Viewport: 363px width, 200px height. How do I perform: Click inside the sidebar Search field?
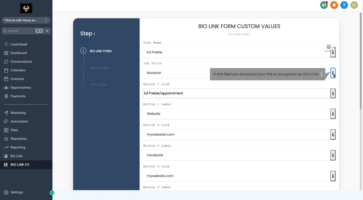(x=21, y=31)
